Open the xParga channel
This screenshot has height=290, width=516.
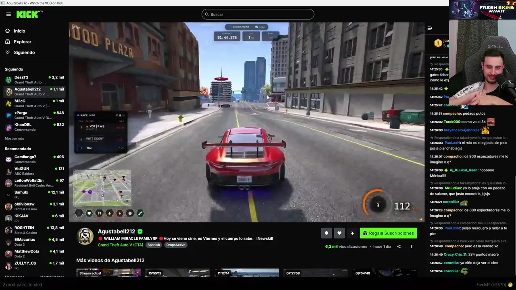(34, 115)
